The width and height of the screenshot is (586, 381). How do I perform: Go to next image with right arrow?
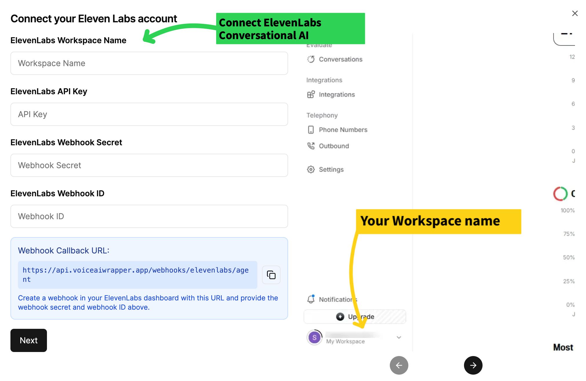(x=473, y=365)
